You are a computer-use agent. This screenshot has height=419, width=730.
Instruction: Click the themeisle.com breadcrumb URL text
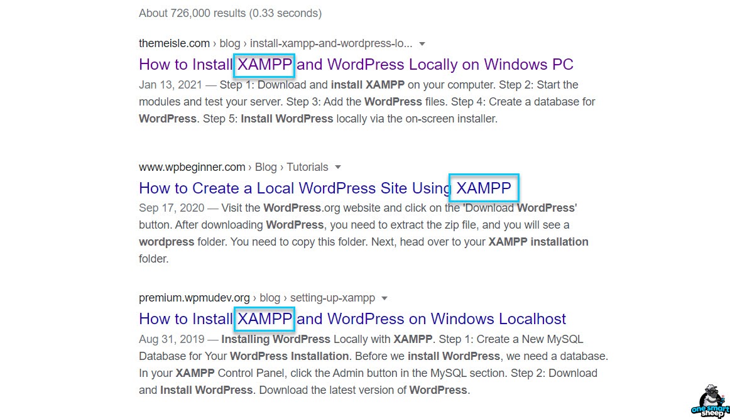click(x=276, y=43)
